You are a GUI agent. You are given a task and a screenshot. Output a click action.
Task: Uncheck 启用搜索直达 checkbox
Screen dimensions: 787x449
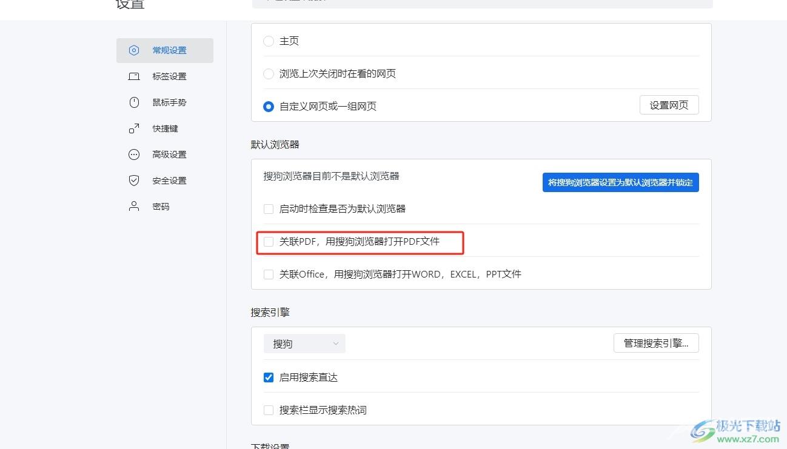click(269, 377)
